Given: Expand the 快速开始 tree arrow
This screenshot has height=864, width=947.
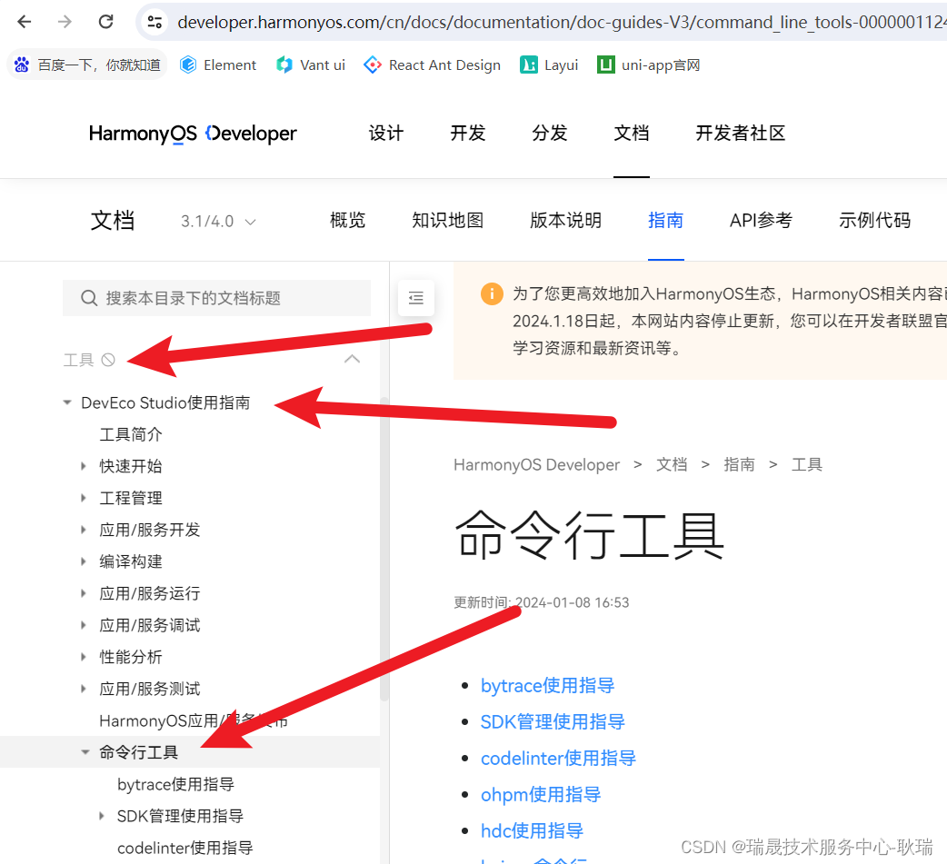Looking at the screenshot, I should [84, 466].
